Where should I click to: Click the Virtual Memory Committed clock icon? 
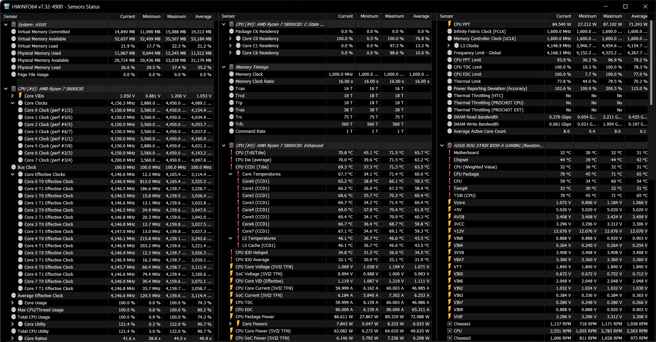pyautogui.click(x=14, y=32)
